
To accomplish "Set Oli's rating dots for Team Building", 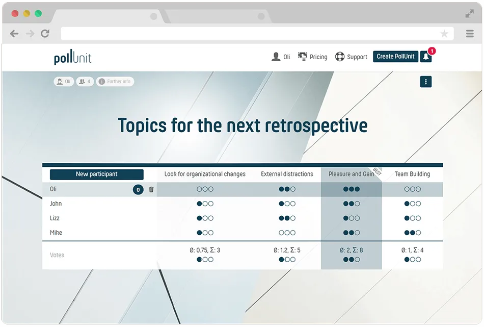I will tap(412, 189).
